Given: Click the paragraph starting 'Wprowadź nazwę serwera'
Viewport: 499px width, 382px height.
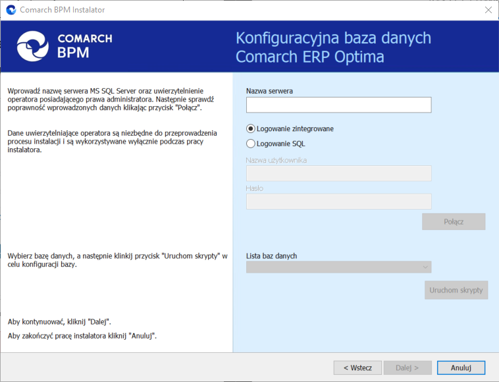Looking at the screenshot, I should [111, 99].
